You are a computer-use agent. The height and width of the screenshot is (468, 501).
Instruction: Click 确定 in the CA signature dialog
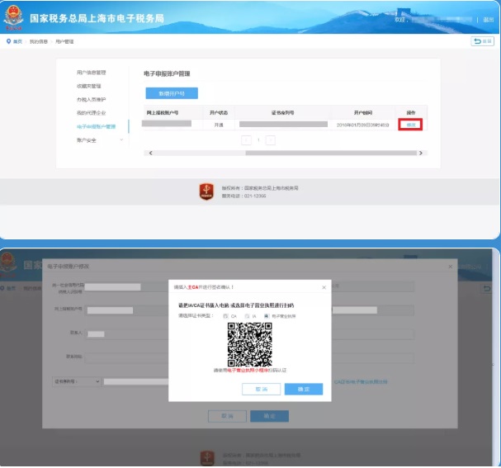pos(303,389)
